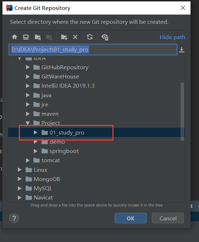Open recent paths history arrow
This screenshot has width=199, height=242.
pos(182,50)
